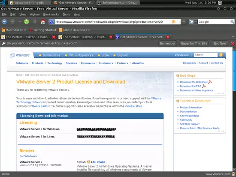This screenshot has height=177, width=236.
Task: Click in the URL address field
Action: point(113,22)
